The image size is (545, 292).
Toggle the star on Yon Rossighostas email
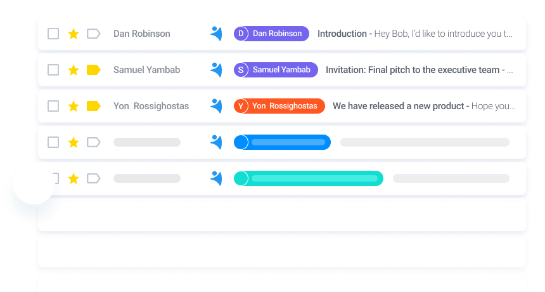pos(74,106)
